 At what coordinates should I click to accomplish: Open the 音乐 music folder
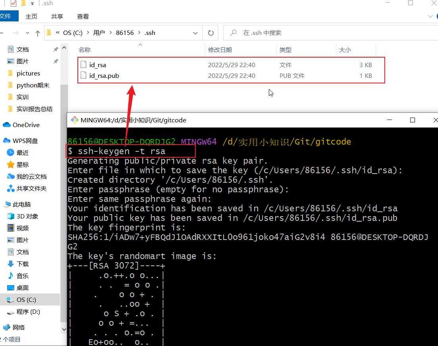(x=23, y=276)
